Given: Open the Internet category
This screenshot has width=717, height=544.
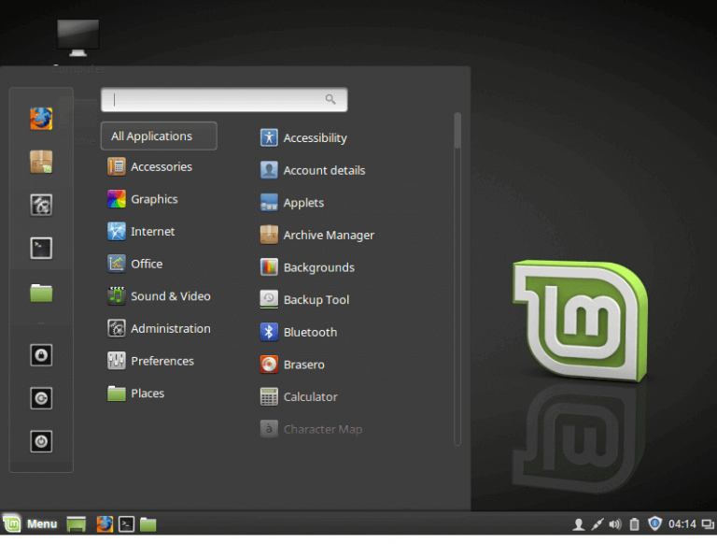Looking at the screenshot, I should (x=141, y=231).
